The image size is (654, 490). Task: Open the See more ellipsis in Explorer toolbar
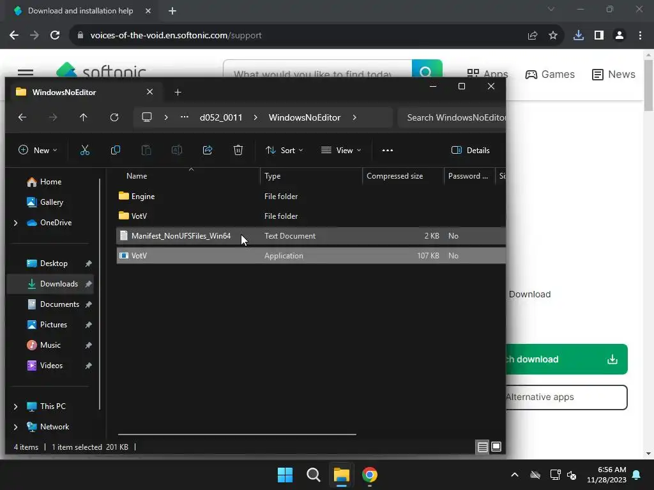point(388,151)
